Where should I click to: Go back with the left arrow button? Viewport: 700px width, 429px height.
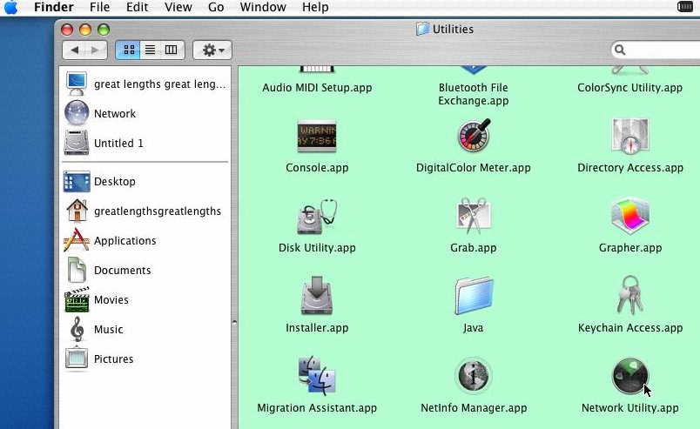point(74,50)
